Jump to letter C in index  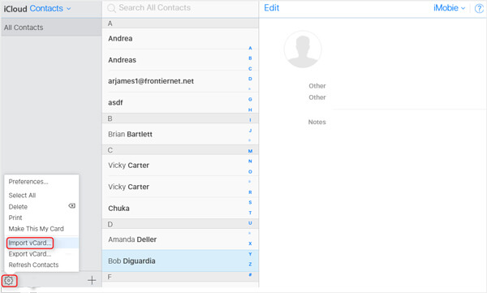pos(250,69)
